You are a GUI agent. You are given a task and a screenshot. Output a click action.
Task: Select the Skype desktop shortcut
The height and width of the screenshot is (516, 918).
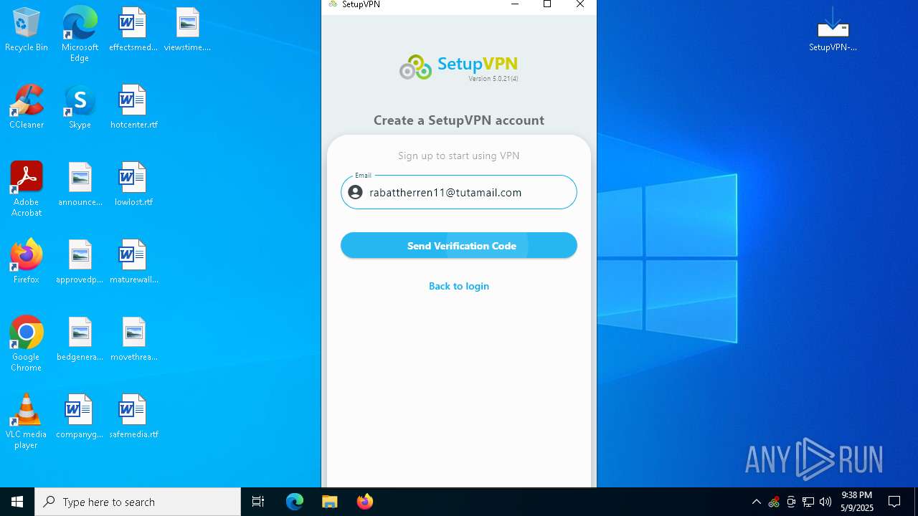click(x=80, y=107)
